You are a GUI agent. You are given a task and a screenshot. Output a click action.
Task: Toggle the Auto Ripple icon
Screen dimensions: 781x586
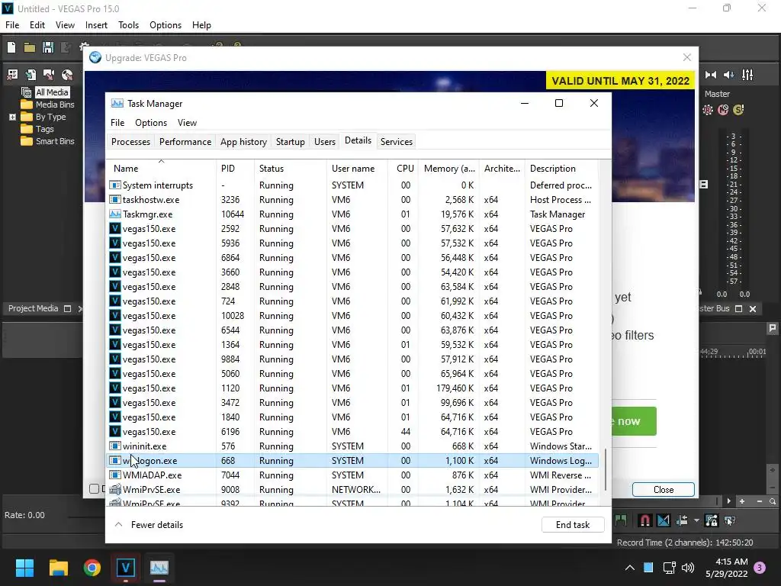pos(683,520)
